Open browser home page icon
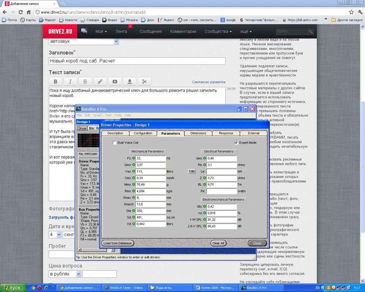The height and width of the screenshot is (292, 365). (x=29, y=12)
